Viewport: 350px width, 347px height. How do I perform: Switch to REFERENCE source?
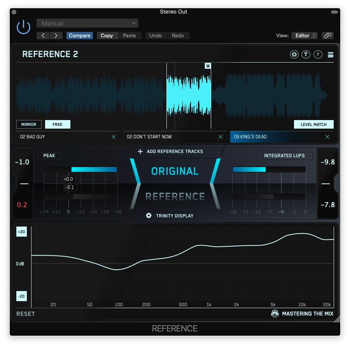click(175, 197)
